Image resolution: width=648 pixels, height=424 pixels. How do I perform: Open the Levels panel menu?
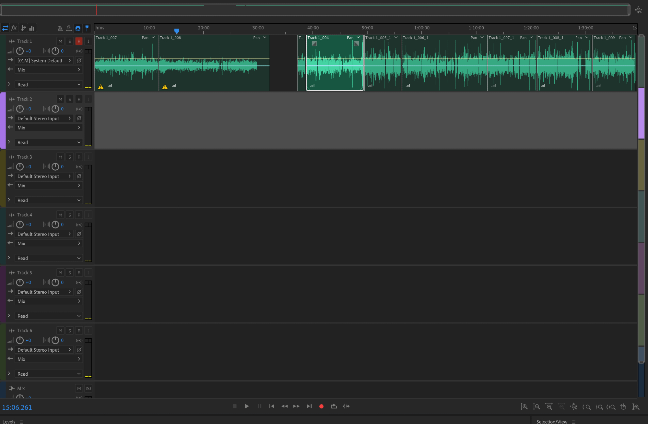point(22,422)
